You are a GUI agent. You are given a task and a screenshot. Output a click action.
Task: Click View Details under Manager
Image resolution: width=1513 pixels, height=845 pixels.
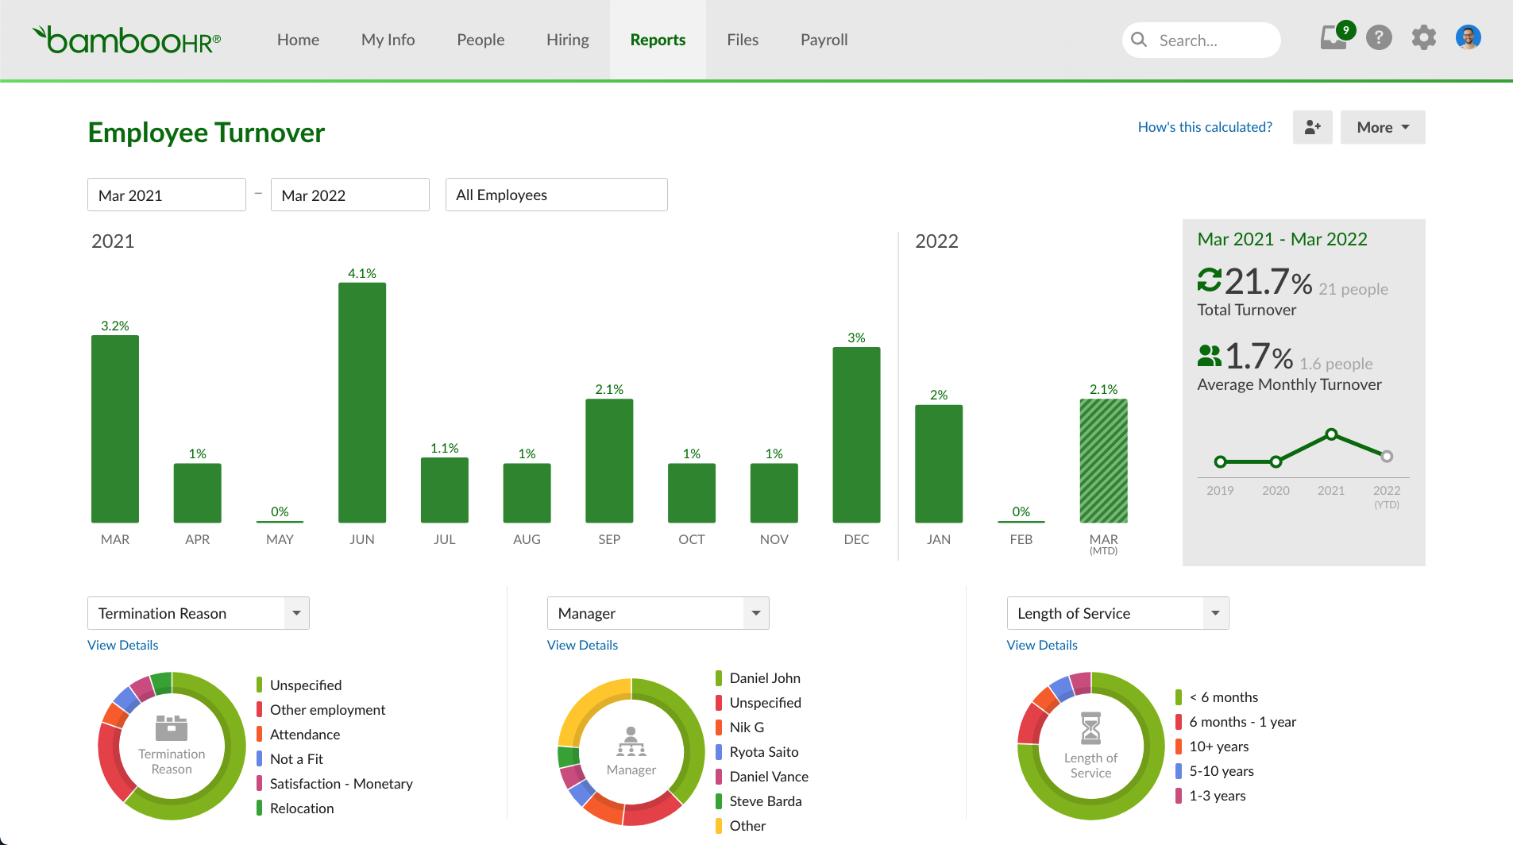point(582,645)
